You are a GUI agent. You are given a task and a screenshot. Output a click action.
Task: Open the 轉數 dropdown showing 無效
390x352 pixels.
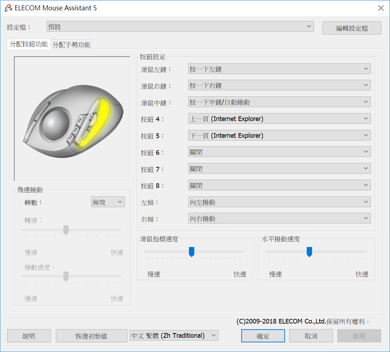108,202
